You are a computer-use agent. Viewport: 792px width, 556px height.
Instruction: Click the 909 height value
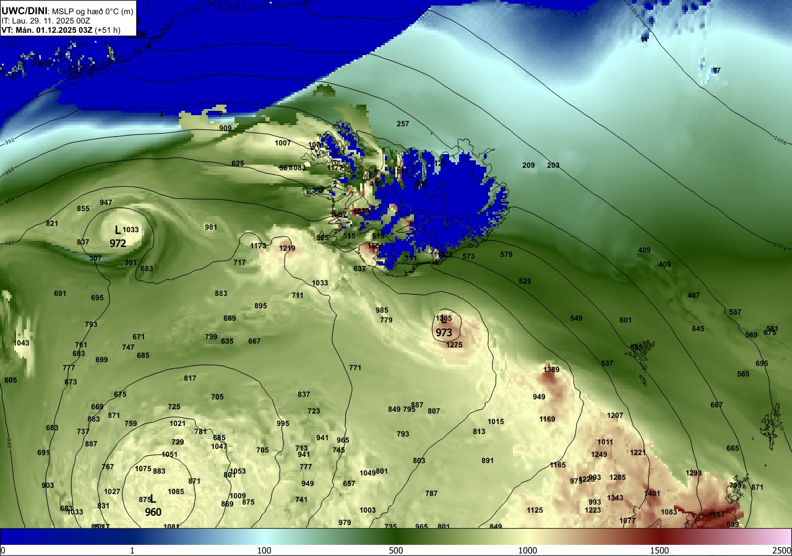(x=225, y=128)
